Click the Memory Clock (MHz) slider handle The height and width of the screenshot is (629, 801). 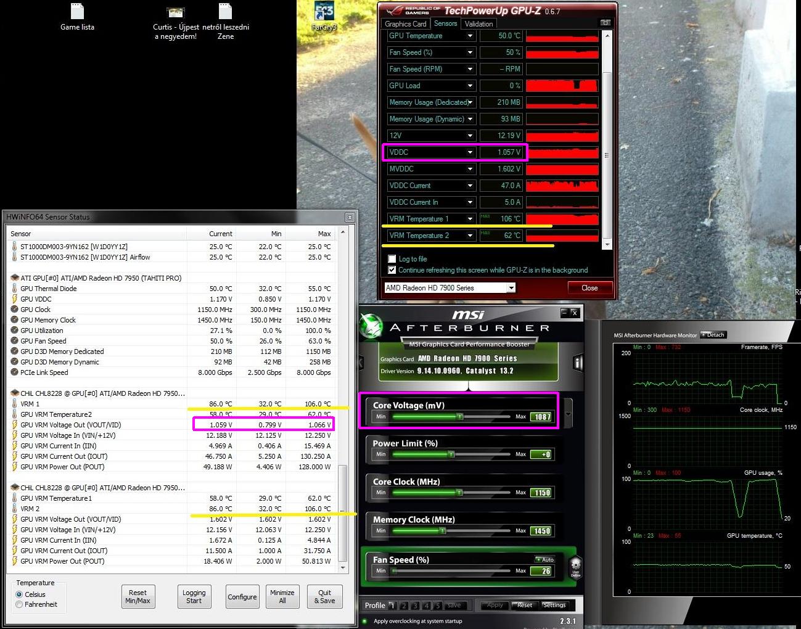(x=442, y=531)
